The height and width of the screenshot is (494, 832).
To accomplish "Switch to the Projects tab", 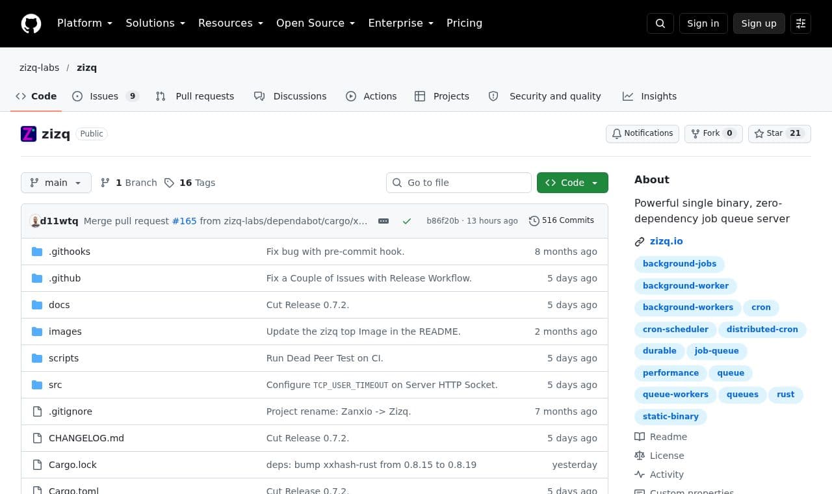I will tap(442, 96).
